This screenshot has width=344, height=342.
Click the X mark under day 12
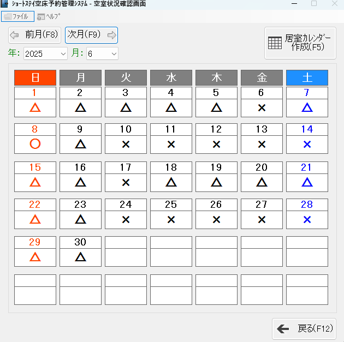coord(217,145)
